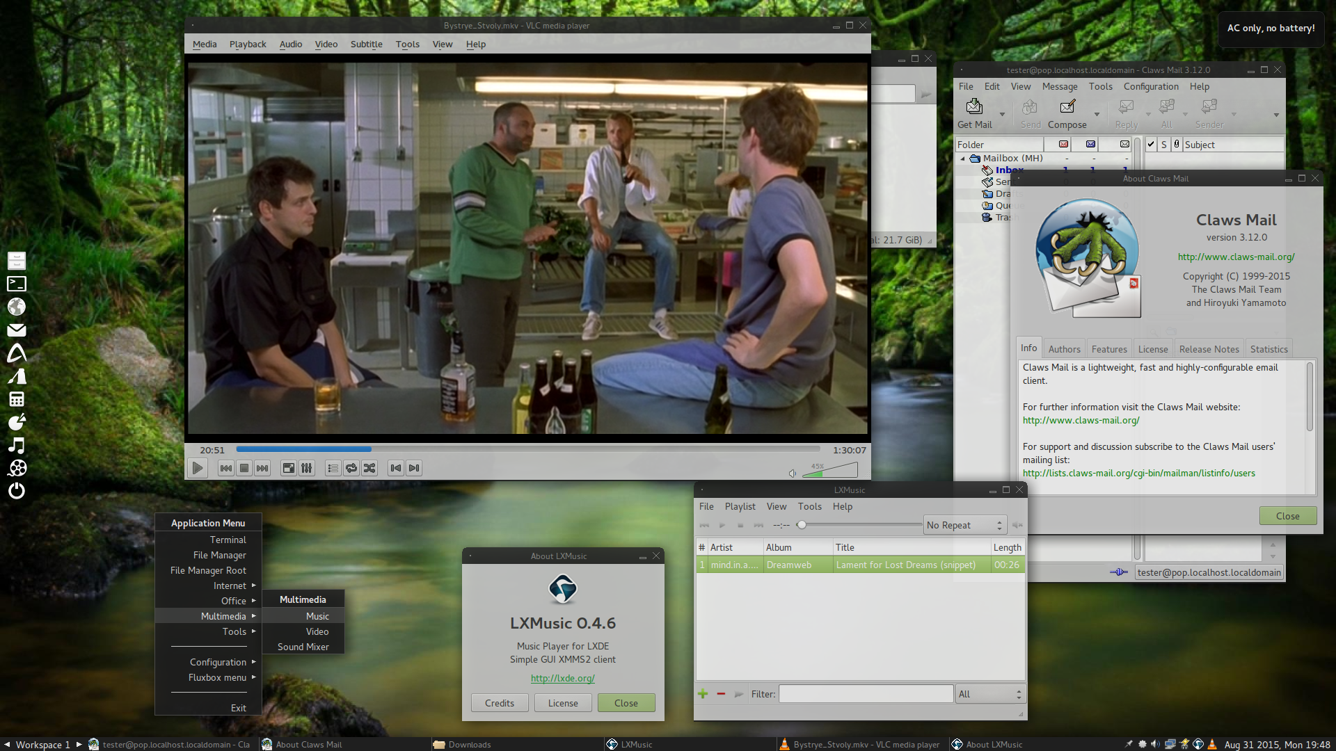The image size is (1336, 751).
Task: Expand the All filter combo box
Action: tap(990, 694)
